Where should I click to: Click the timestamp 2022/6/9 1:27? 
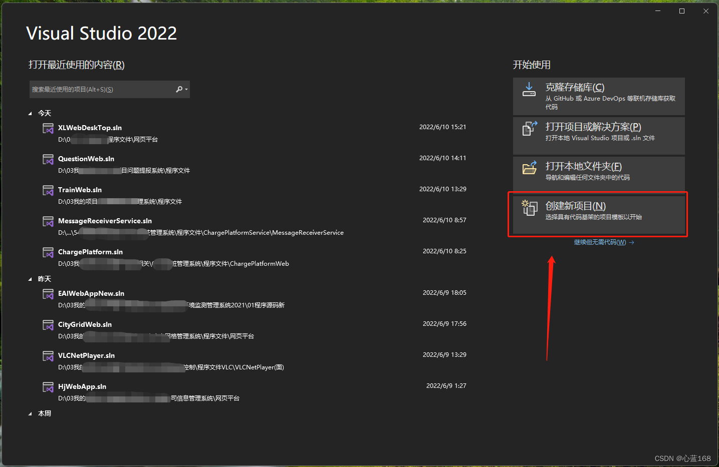(x=446, y=386)
